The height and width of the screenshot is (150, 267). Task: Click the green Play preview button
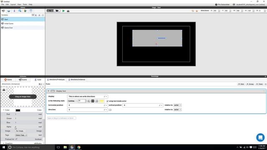(63, 11)
